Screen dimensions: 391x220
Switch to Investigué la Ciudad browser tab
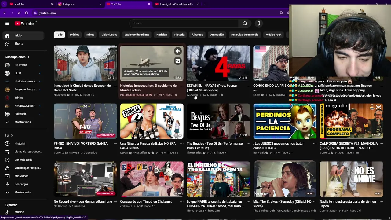tap(177, 4)
